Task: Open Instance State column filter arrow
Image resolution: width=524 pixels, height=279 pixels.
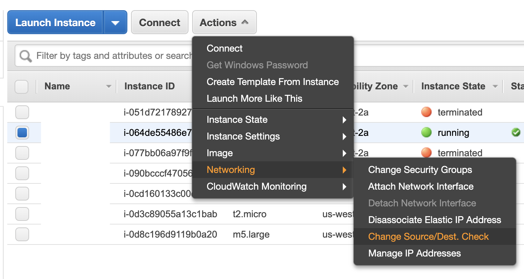Action: (495, 86)
